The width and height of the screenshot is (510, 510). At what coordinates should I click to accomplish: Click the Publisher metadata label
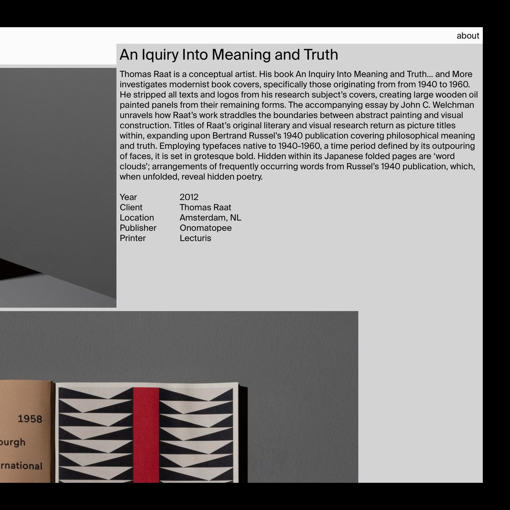(138, 228)
